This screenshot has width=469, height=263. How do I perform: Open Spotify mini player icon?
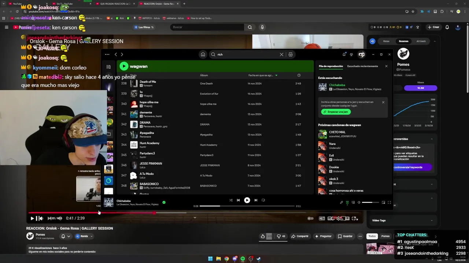pos(384,202)
